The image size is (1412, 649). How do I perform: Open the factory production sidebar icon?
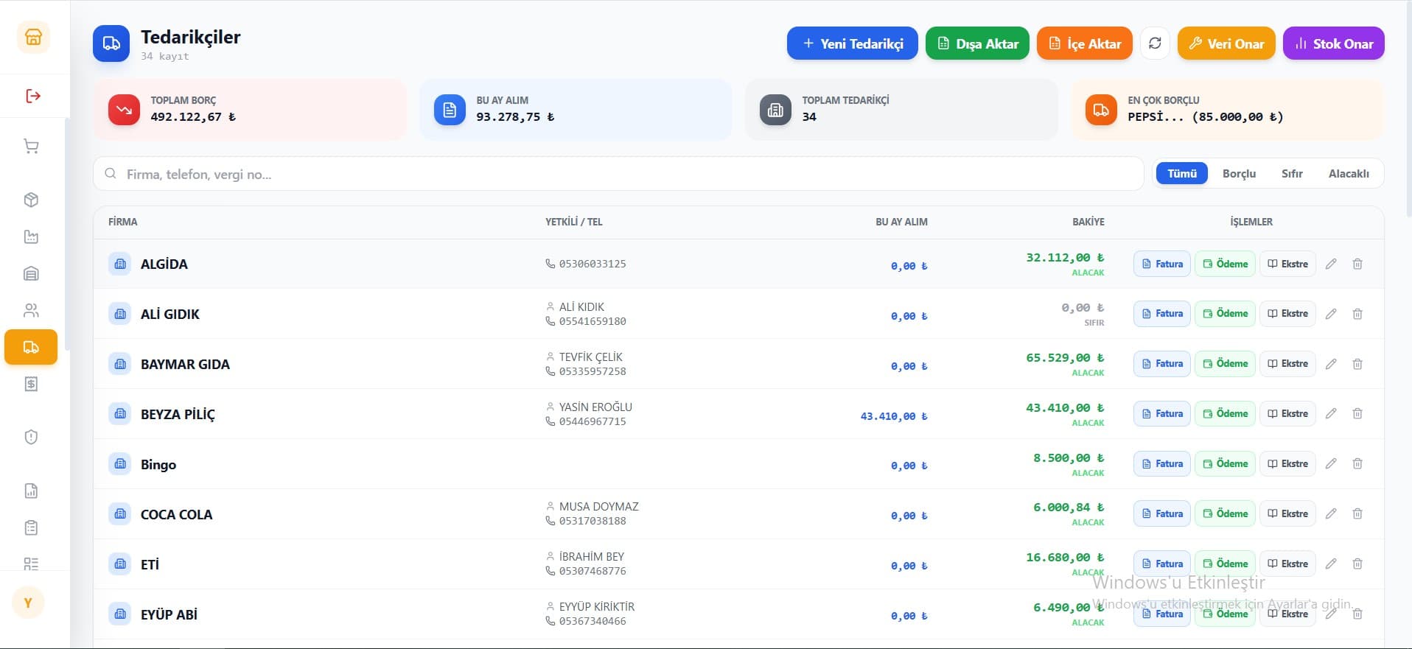click(x=31, y=236)
